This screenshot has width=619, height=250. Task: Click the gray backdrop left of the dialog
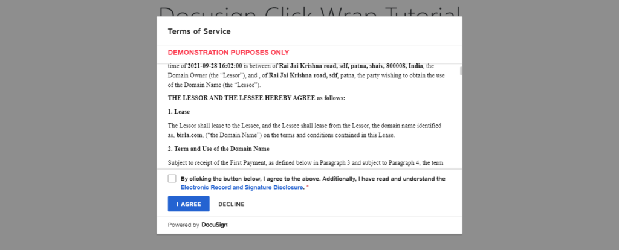78,125
